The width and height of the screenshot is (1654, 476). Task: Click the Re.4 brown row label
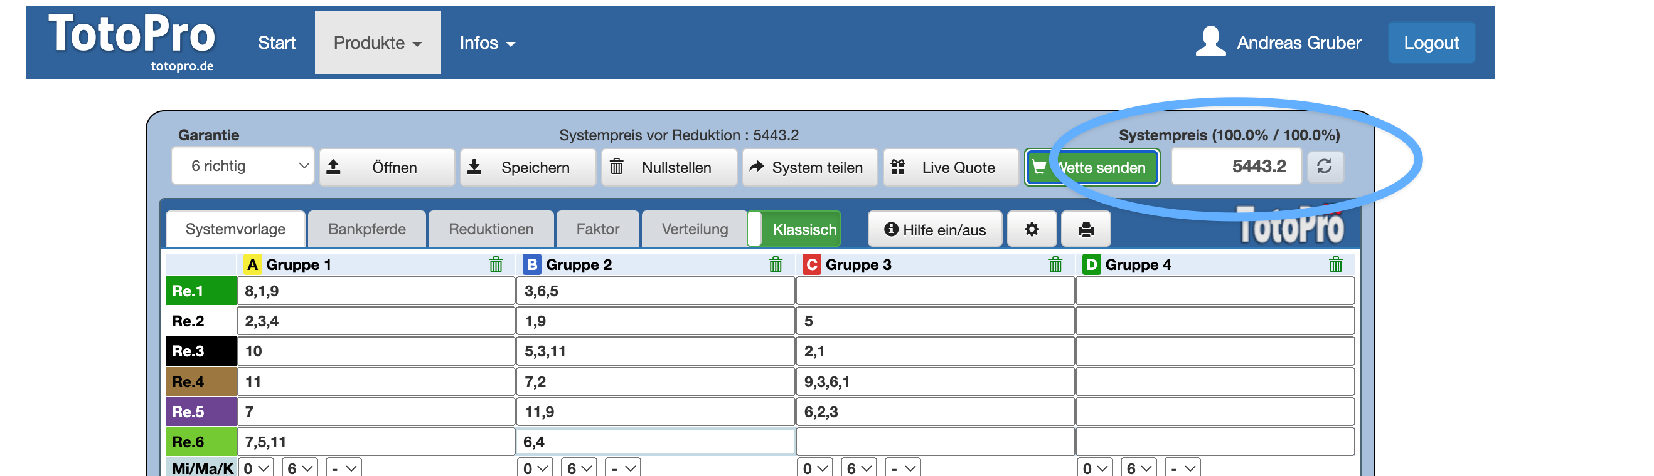pos(201,382)
